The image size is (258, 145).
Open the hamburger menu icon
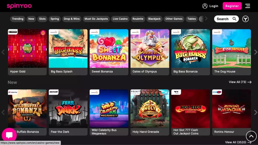click(248, 6)
